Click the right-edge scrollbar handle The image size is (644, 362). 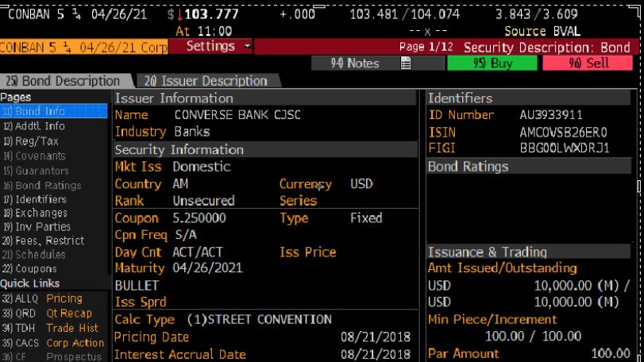click(x=639, y=187)
